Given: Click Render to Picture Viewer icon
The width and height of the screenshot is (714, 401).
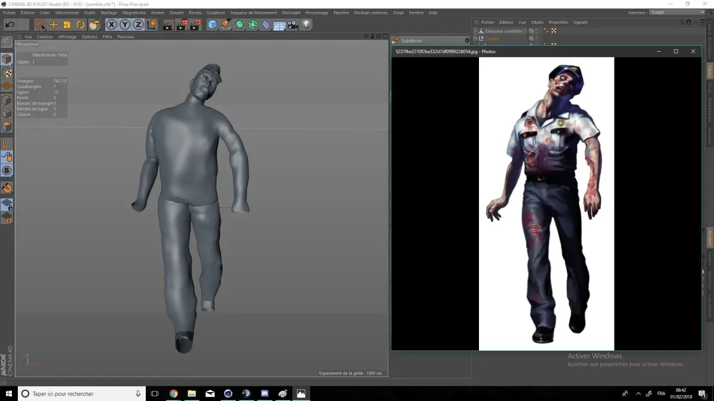Looking at the screenshot, I should click(x=181, y=24).
